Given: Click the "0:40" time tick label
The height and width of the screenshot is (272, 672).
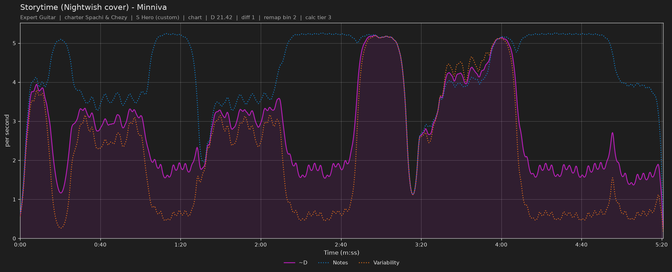Looking at the screenshot, I should pyautogui.click(x=100, y=245).
